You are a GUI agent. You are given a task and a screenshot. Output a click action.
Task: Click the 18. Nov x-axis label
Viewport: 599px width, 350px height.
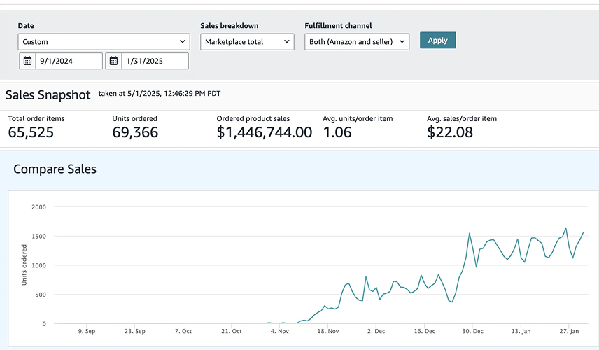(328, 331)
